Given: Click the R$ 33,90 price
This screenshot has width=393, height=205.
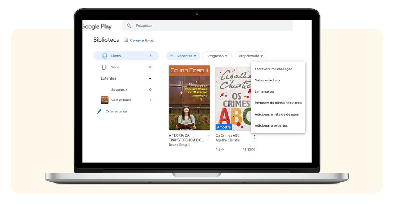Looking at the screenshot, I should click(249, 150).
